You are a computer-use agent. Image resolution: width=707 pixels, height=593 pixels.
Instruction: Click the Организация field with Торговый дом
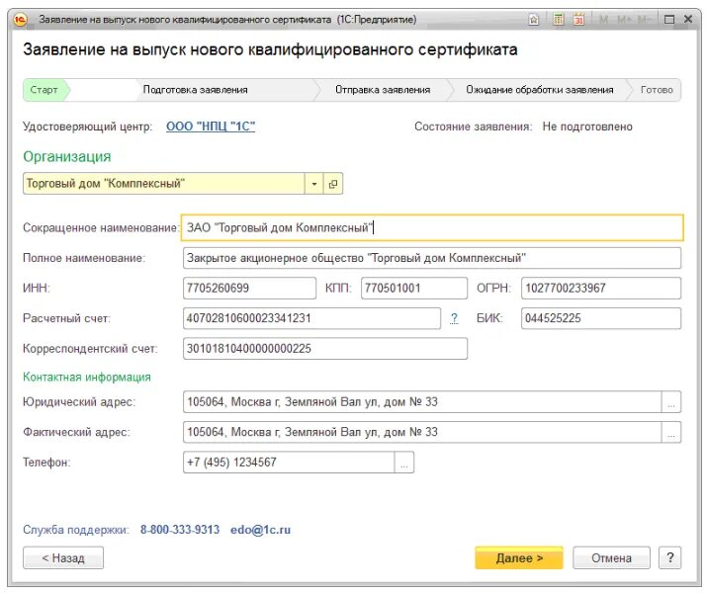click(x=164, y=184)
